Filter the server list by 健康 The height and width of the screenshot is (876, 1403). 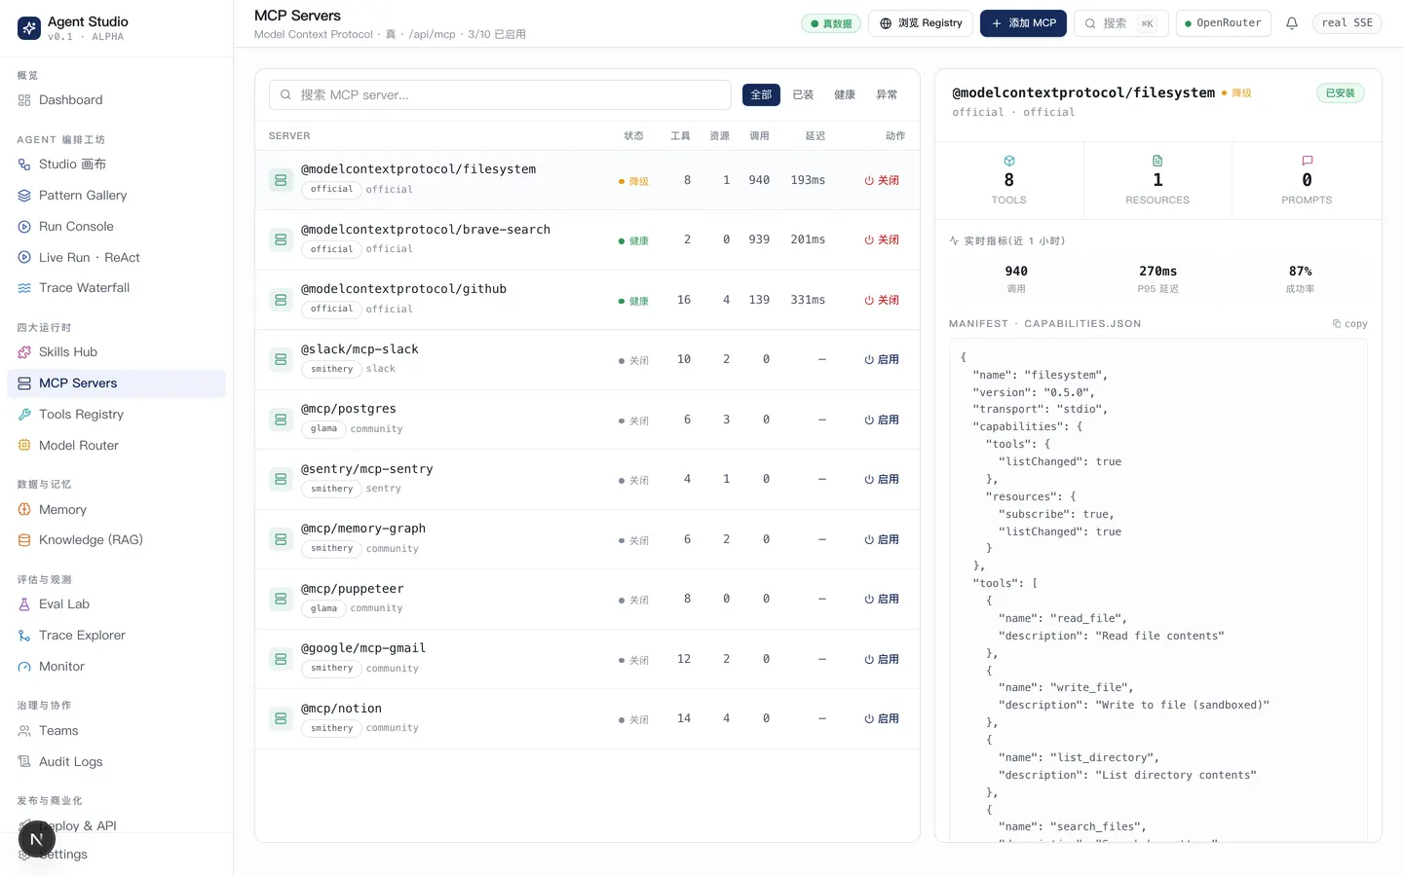(845, 94)
